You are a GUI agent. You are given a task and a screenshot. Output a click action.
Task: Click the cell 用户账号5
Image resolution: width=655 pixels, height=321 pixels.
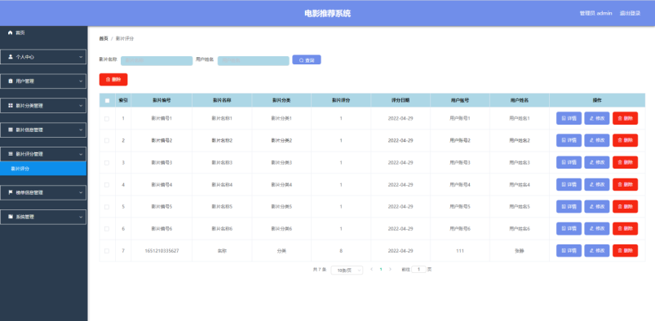point(460,207)
